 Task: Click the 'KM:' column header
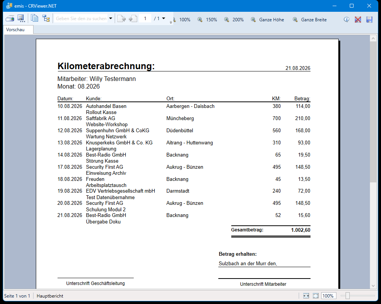pos(276,99)
